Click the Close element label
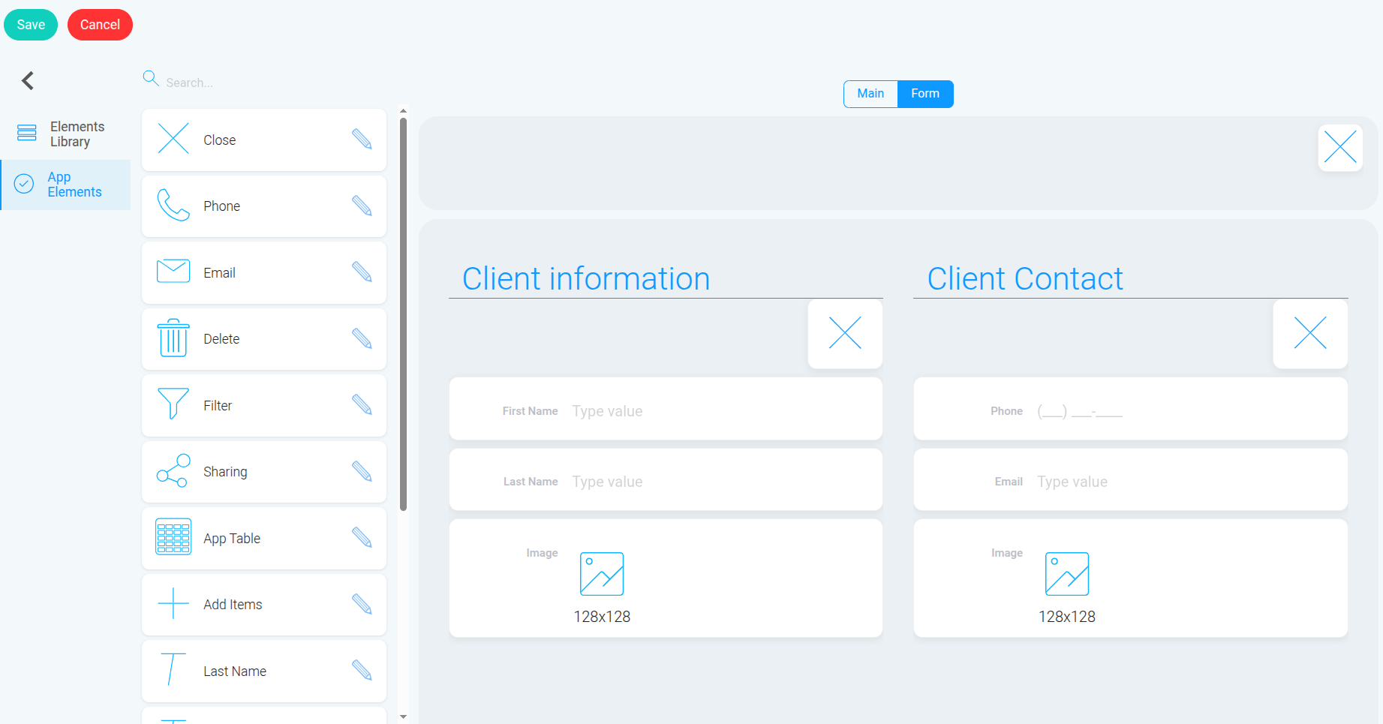Screen dimensions: 1383x724 220,140
